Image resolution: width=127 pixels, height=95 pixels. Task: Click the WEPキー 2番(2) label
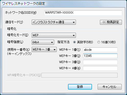[x=70, y=56]
